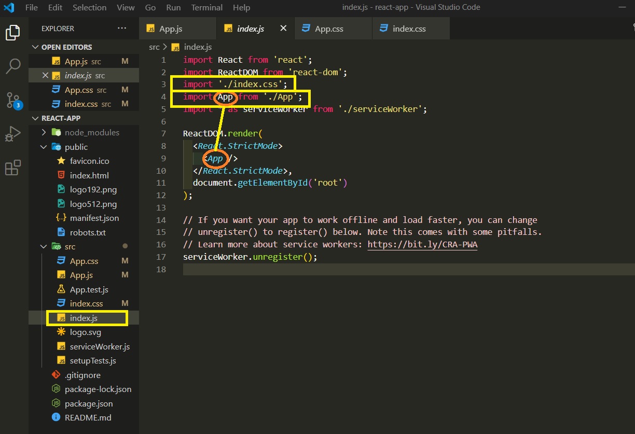Viewport: 635px width, 434px height.
Task: Open App.test.js file
Action: tap(83, 289)
